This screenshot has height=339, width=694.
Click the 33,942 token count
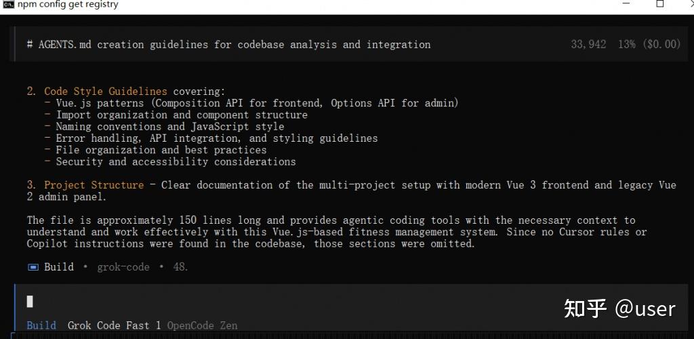(588, 45)
